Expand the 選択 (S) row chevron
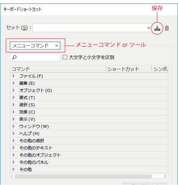178x185 pixels. pyautogui.click(x=14, y=105)
